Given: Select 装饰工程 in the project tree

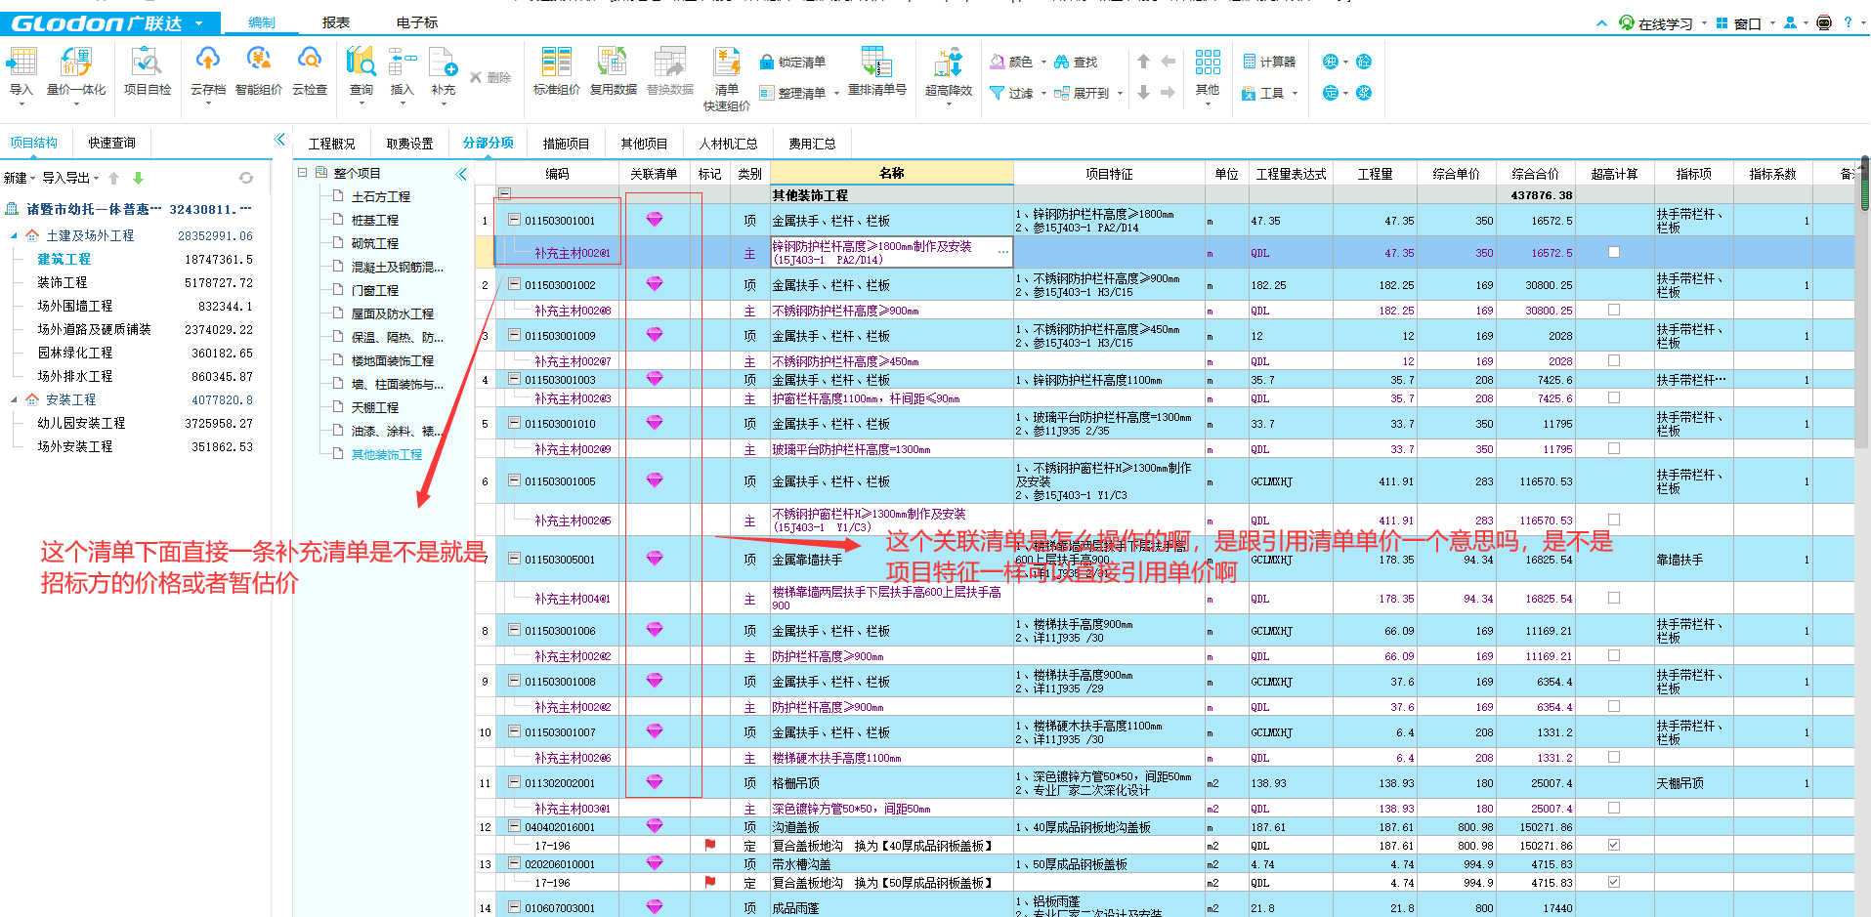Looking at the screenshot, I should pyautogui.click(x=62, y=282).
